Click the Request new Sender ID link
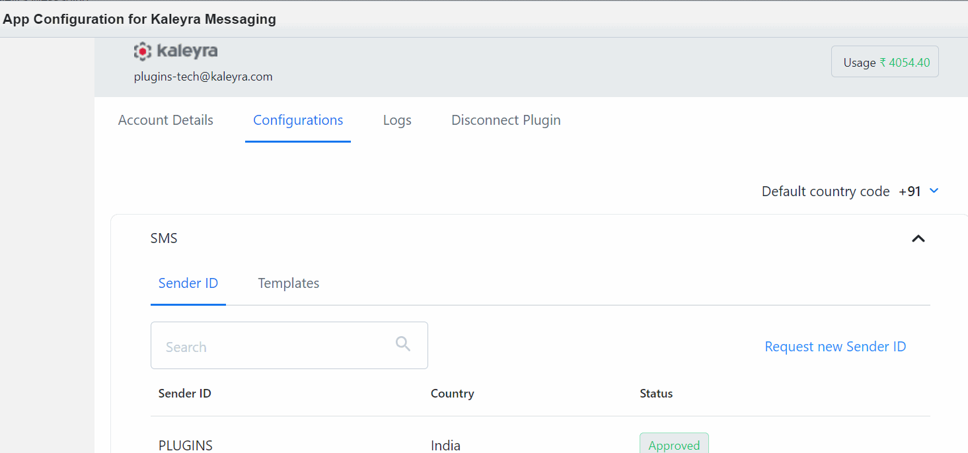 tap(835, 347)
